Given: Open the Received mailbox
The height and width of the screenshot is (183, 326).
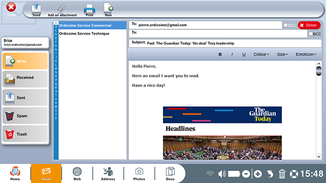Looking at the screenshot, I should (x=25, y=79).
